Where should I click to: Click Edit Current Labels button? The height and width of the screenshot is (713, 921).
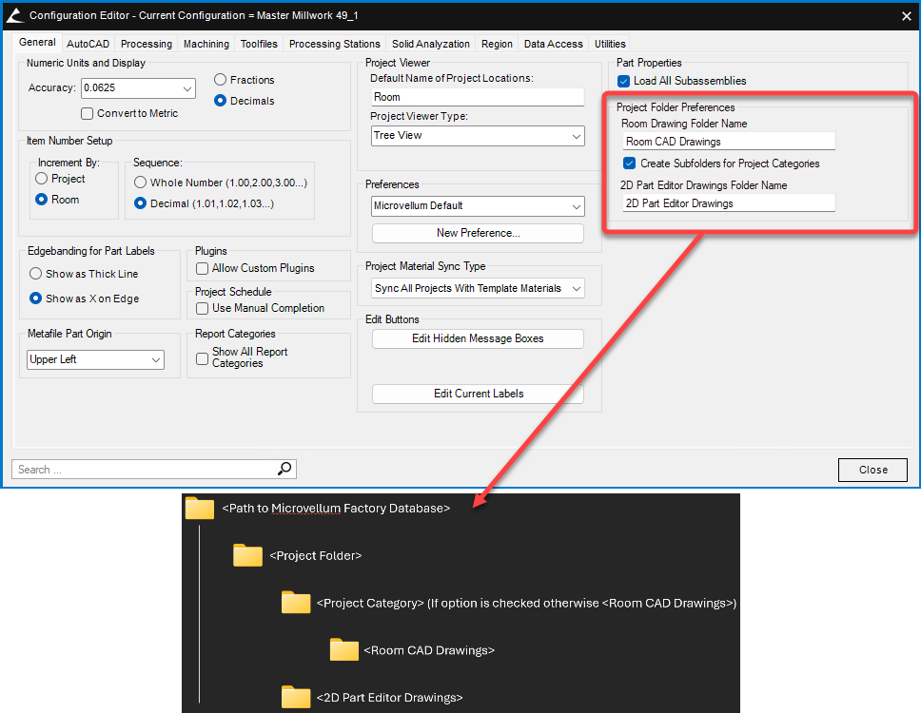479,394
